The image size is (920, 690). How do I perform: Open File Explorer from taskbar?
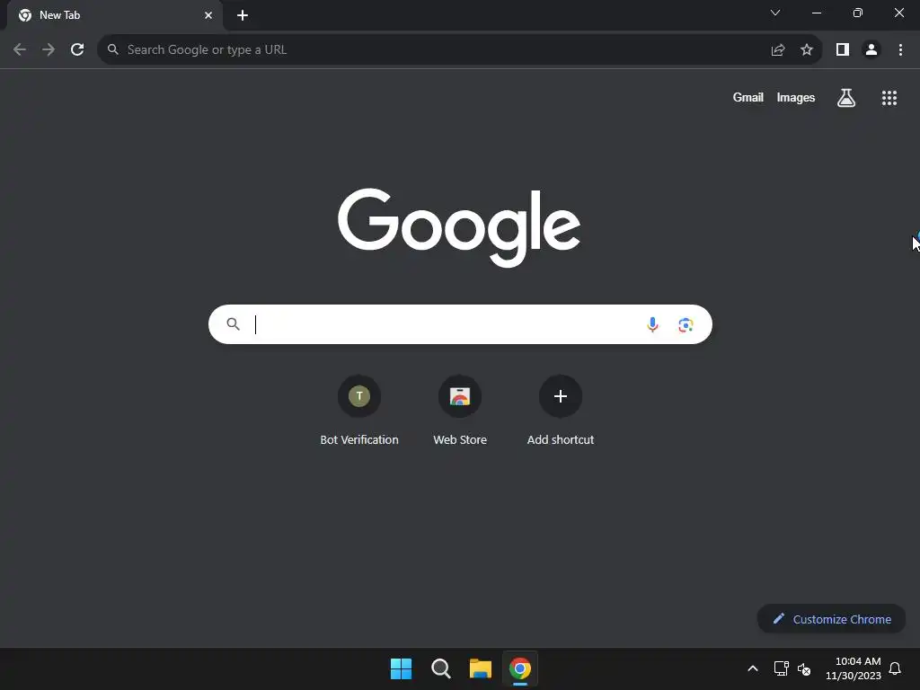click(481, 668)
